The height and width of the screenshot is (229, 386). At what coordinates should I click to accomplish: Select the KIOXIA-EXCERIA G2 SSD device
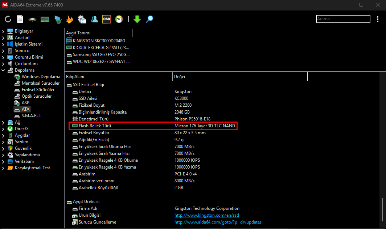click(101, 48)
